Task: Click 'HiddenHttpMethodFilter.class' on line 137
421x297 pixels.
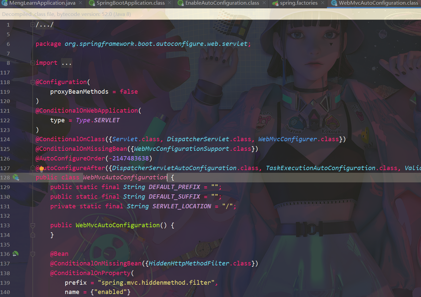Action: (200, 263)
